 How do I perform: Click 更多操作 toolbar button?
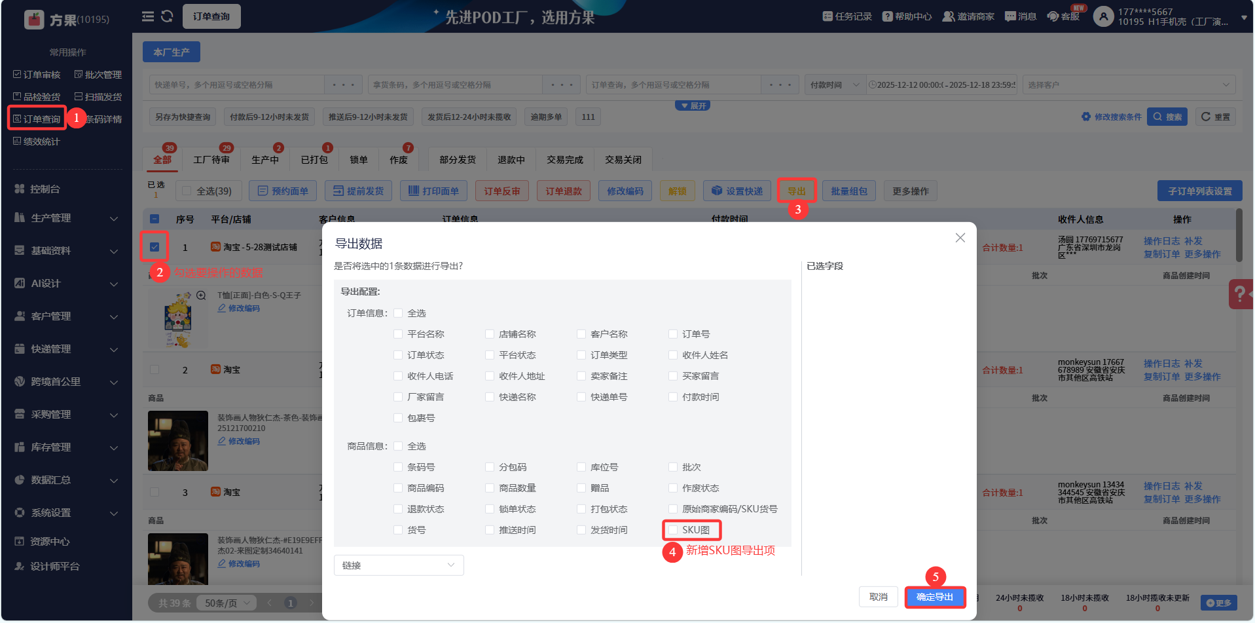911,191
